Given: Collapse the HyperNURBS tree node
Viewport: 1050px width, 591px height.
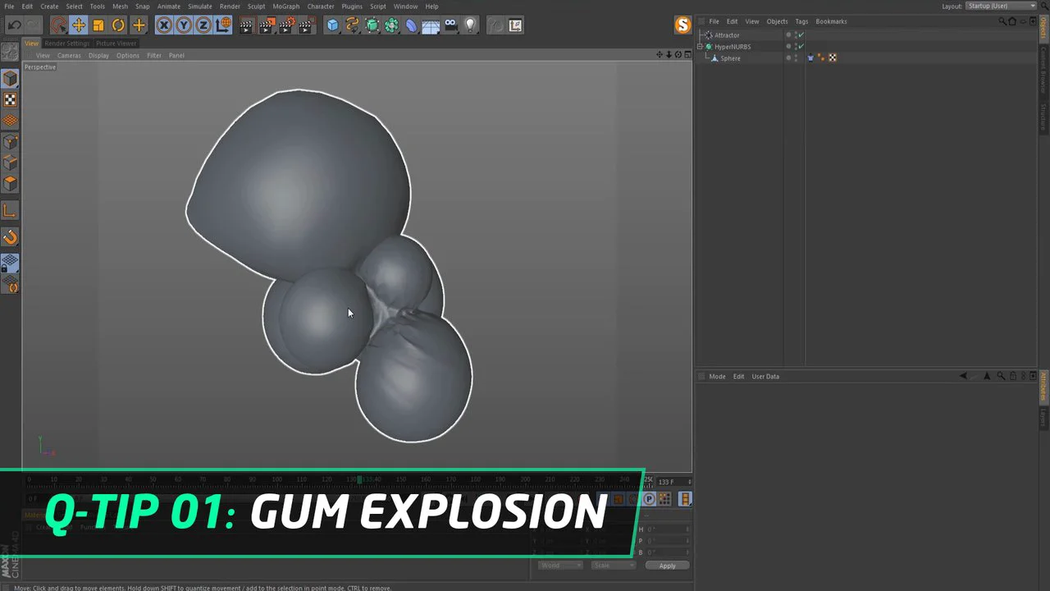Looking at the screenshot, I should pos(701,47).
